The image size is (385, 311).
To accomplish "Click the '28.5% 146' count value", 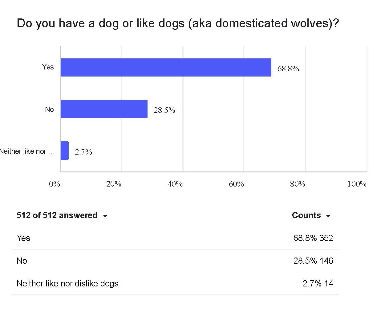I will click(x=313, y=261).
